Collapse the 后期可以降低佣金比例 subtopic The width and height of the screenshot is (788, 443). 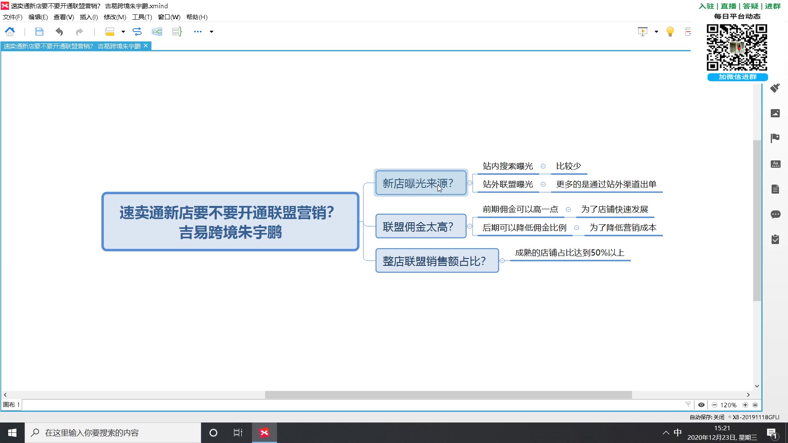coord(577,228)
